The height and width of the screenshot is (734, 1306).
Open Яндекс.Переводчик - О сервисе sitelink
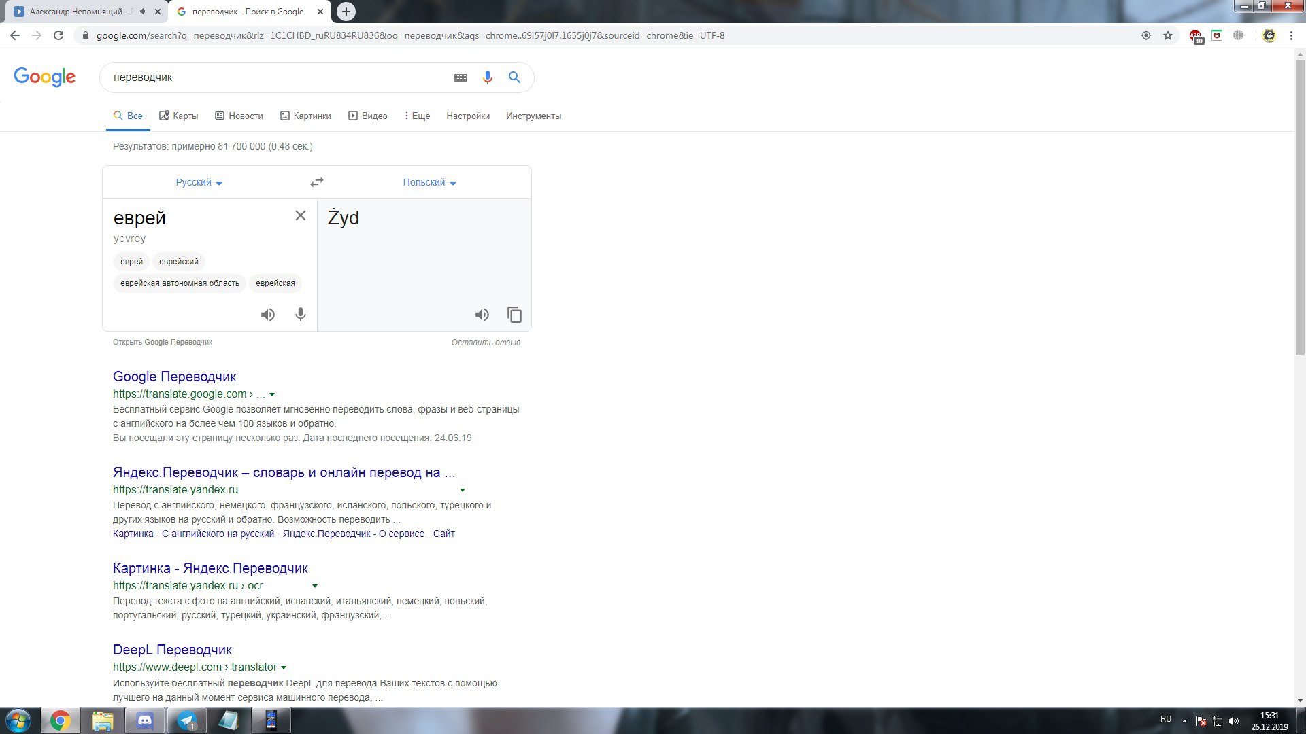click(353, 534)
